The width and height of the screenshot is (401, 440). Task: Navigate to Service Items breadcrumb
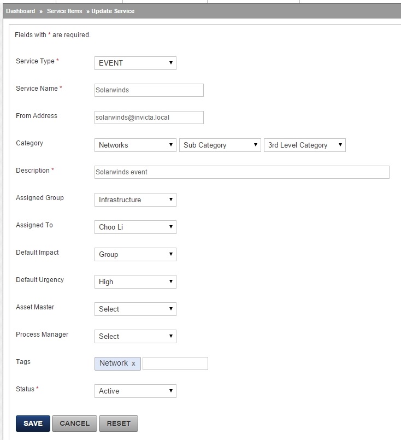pyautogui.click(x=64, y=11)
